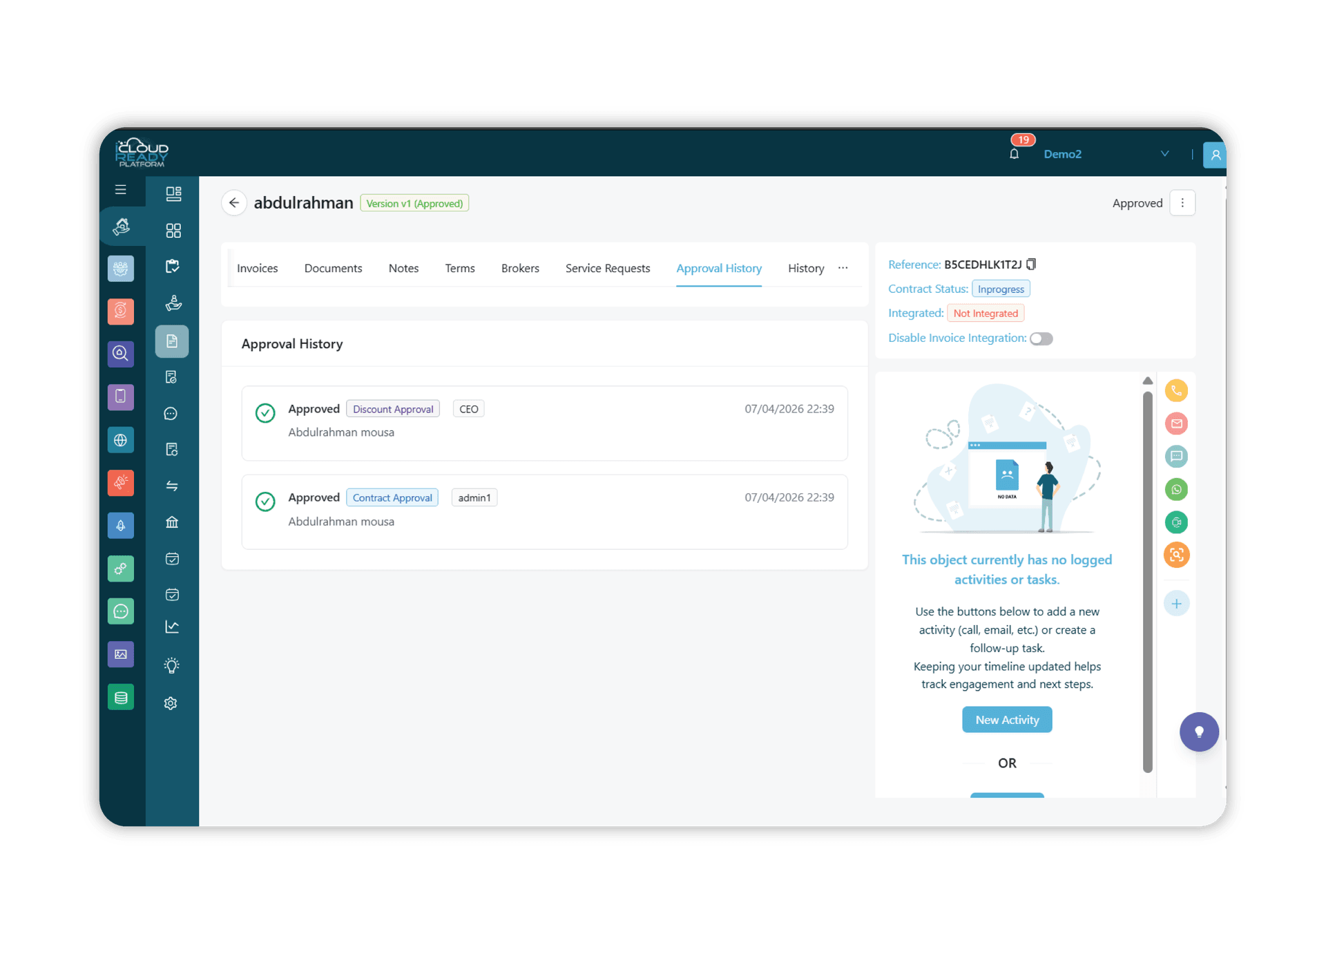1326x954 pixels.
Task: Add another activity type with plus button
Action: pyautogui.click(x=1177, y=604)
